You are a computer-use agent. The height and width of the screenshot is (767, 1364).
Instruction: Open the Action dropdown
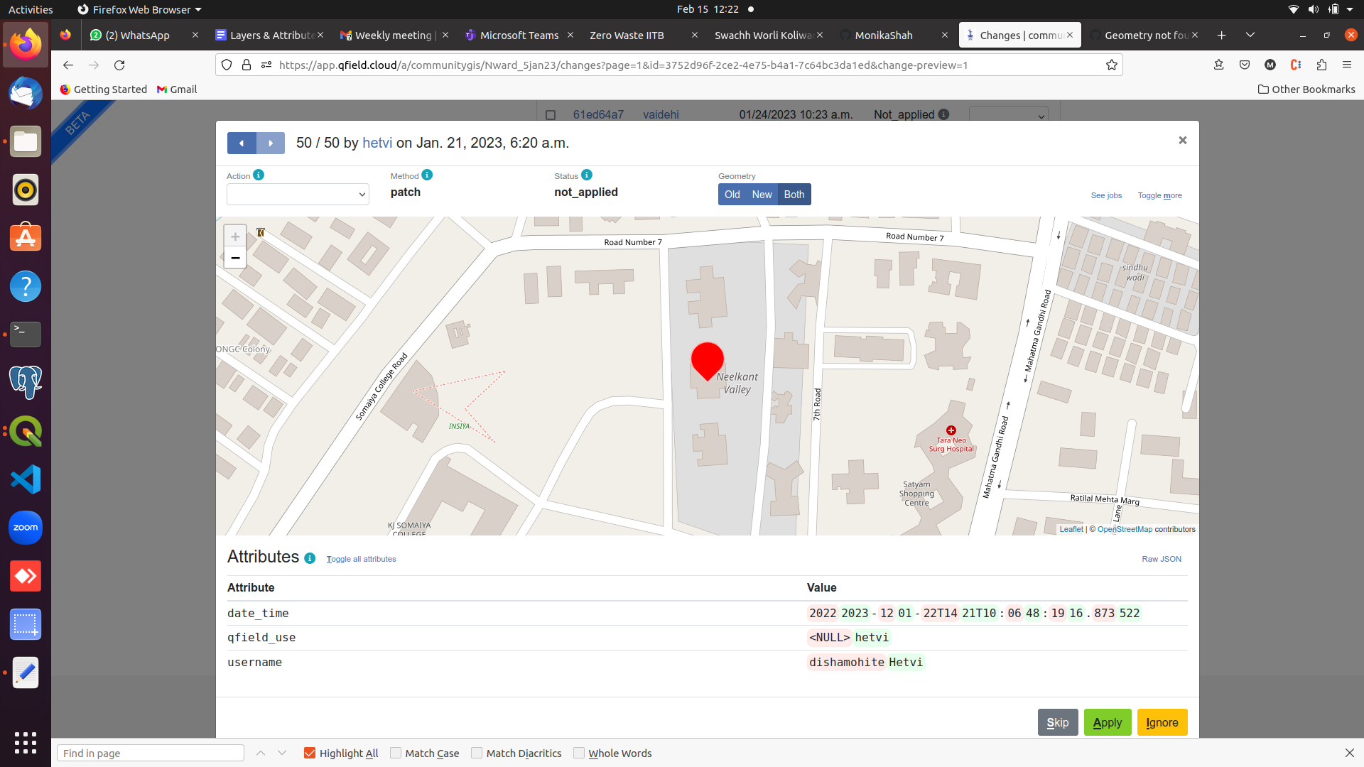pos(298,194)
